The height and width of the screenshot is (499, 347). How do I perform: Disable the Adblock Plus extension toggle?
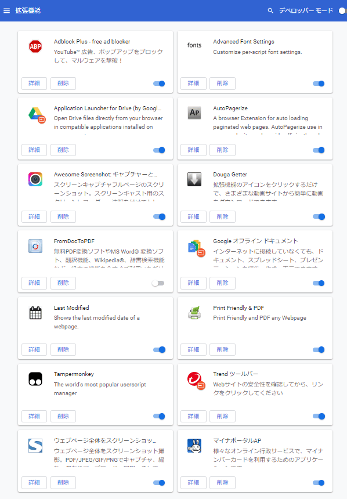(x=159, y=84)
